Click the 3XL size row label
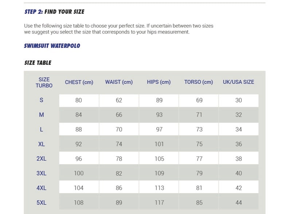Screen dimensions: 289x214 [x=42, y=173]
